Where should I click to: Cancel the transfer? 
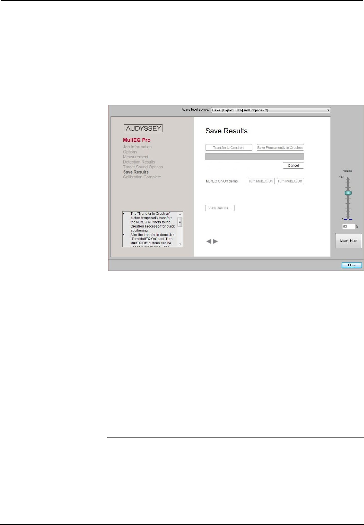pyautogui.click(x=293, y=166)
